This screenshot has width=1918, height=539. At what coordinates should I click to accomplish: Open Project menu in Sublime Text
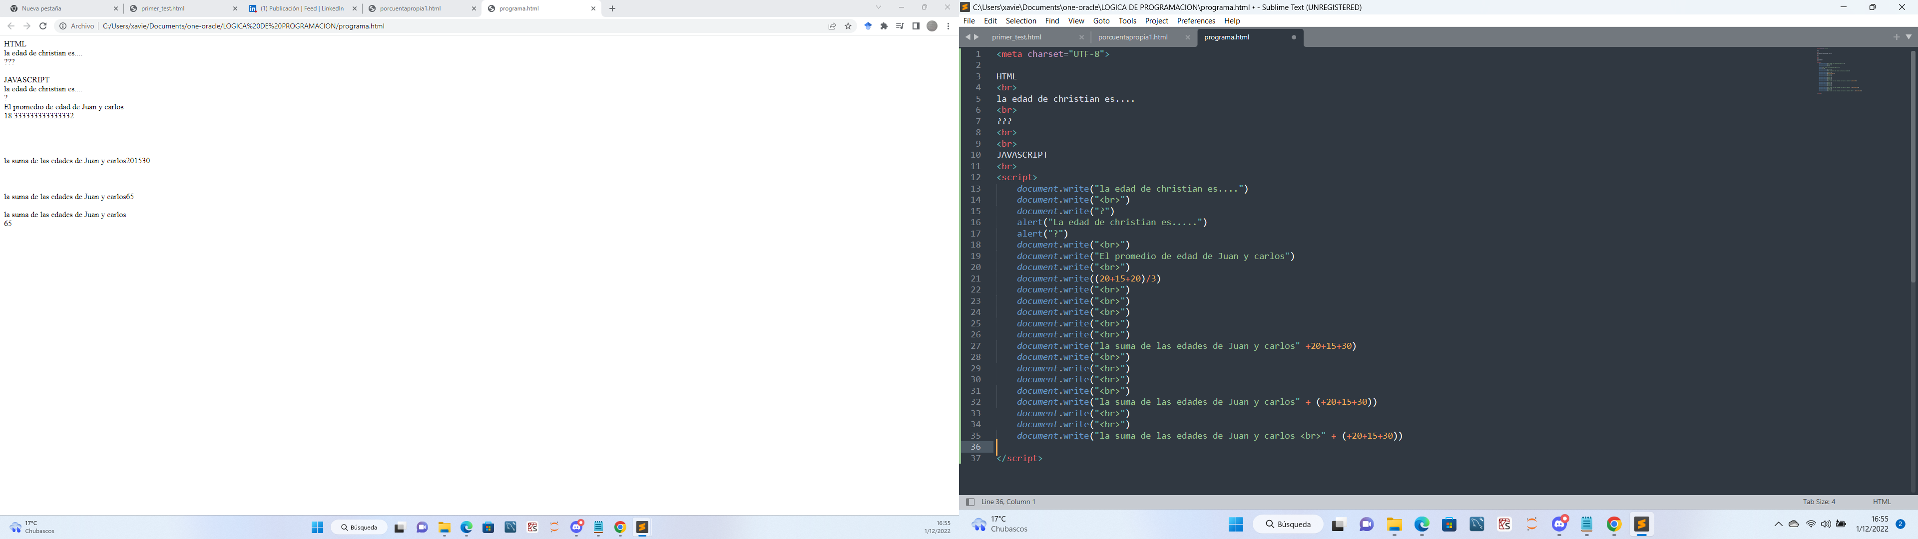(x=1156, y=21)
